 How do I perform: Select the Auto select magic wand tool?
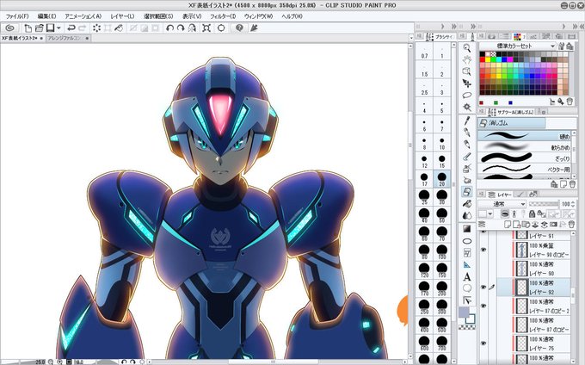(x=467, y=107)
